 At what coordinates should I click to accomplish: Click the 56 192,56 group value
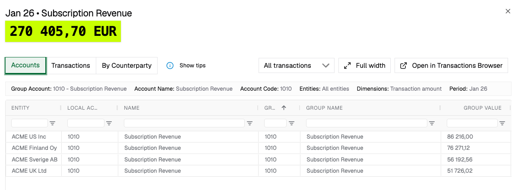coord(460,159)
